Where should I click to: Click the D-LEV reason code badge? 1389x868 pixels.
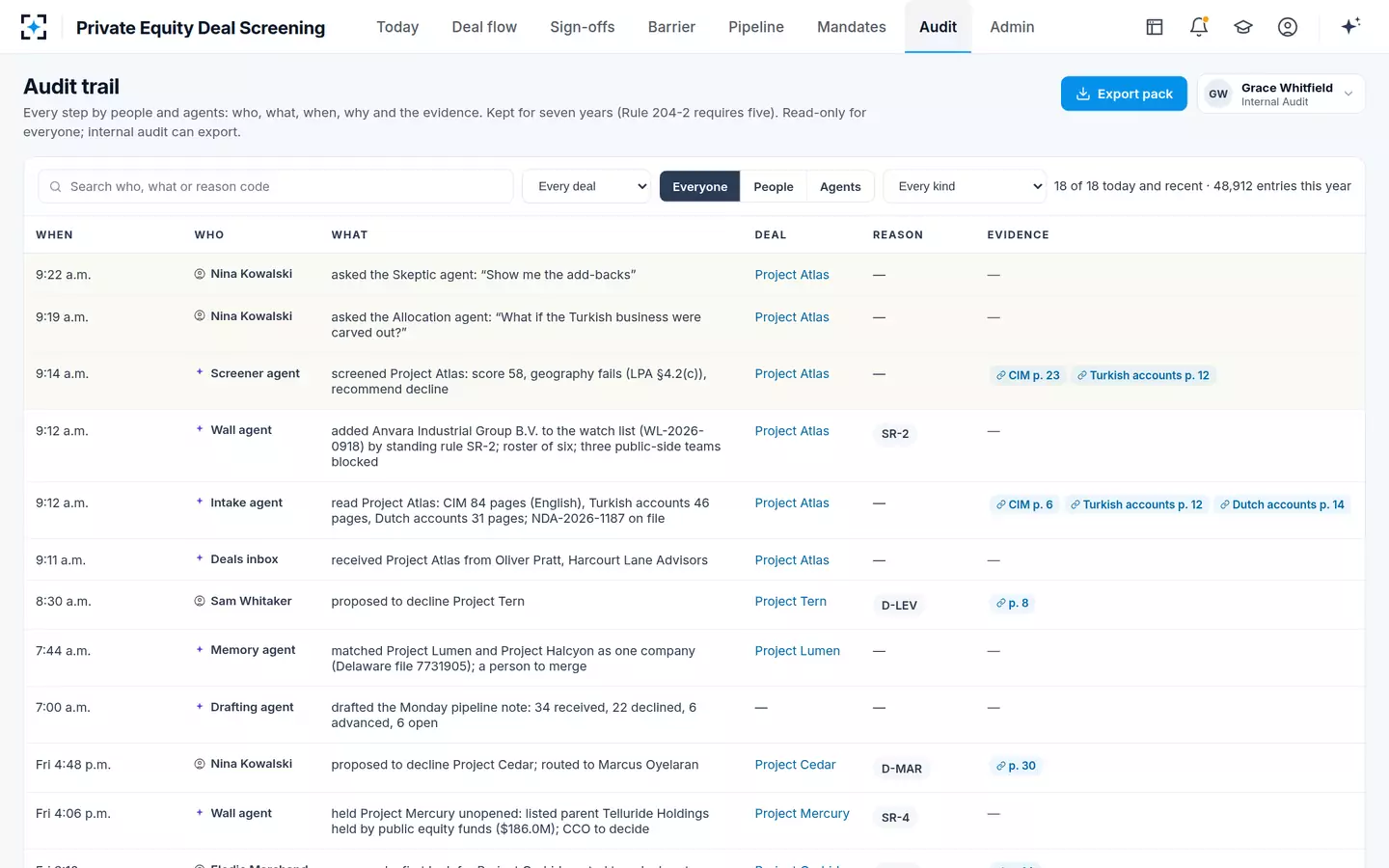click(x=899, y=606)
